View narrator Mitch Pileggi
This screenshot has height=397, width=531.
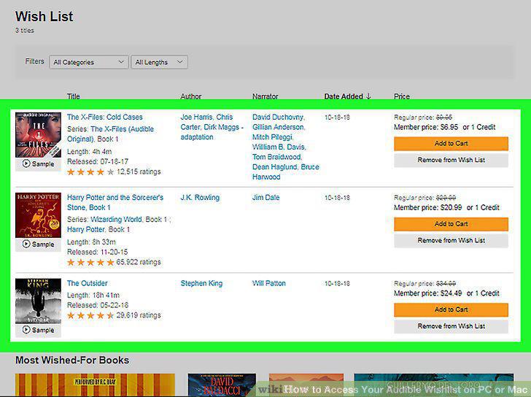(x=272, y=137)
